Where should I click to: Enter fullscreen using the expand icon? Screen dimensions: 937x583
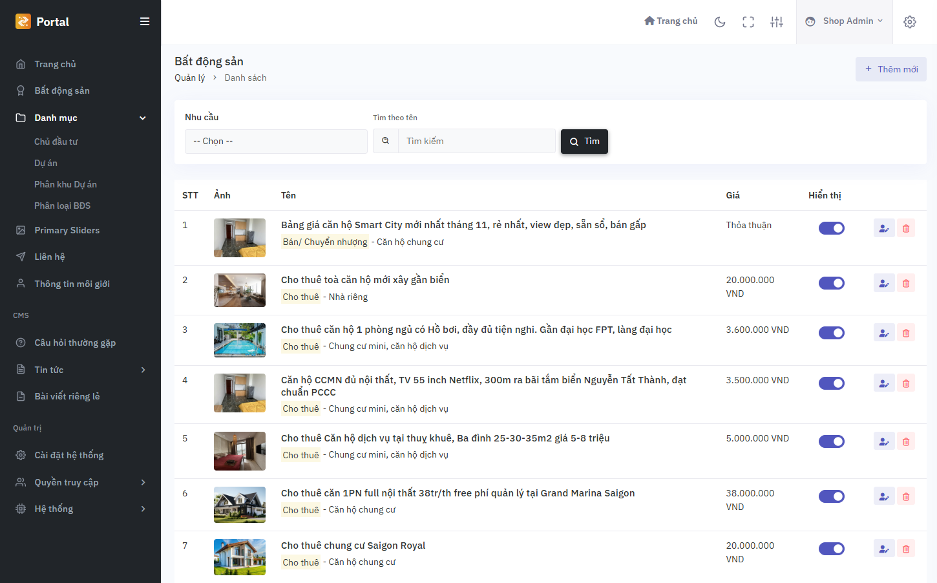[x=748, y=21]
